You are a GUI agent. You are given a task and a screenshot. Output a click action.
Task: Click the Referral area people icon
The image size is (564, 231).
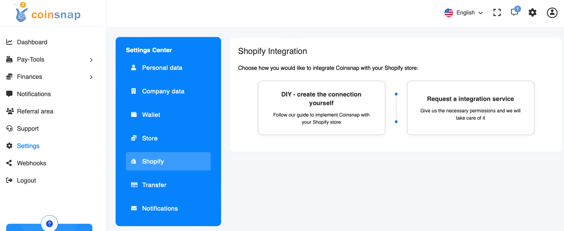pyautogui.click(x=10, y=111)
